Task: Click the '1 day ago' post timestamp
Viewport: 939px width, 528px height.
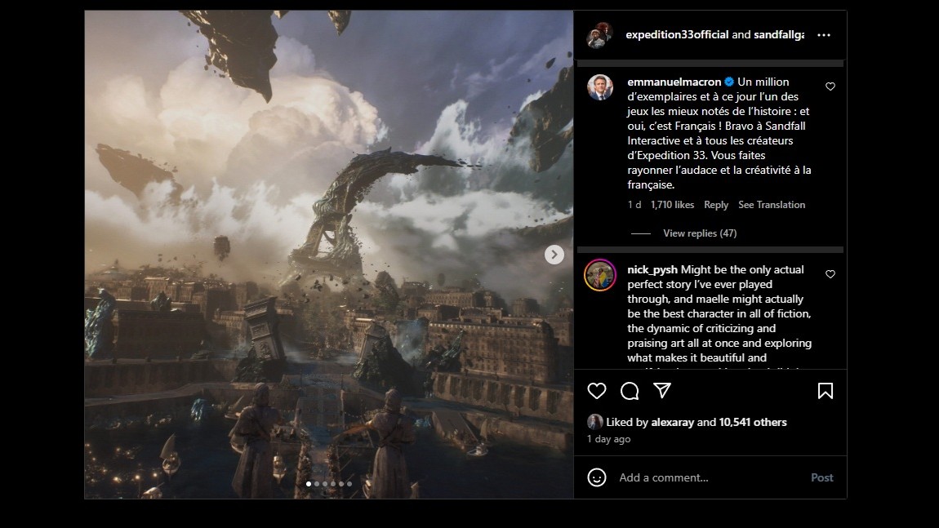Action: coord(608,439)
